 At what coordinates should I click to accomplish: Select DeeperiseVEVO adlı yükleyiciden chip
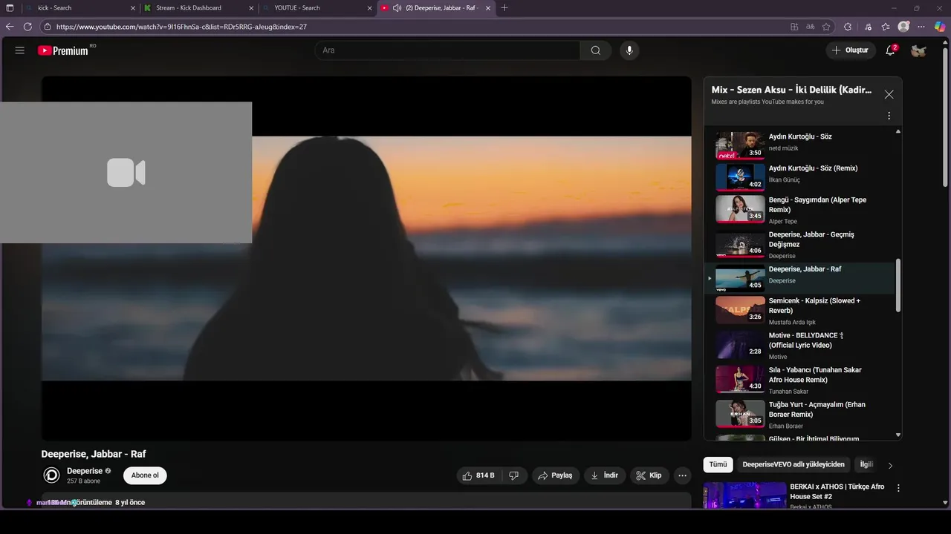click(x=793, y=464)
